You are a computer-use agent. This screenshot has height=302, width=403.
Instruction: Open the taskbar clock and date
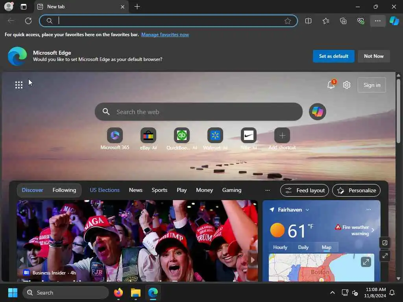tap(375, 293)
